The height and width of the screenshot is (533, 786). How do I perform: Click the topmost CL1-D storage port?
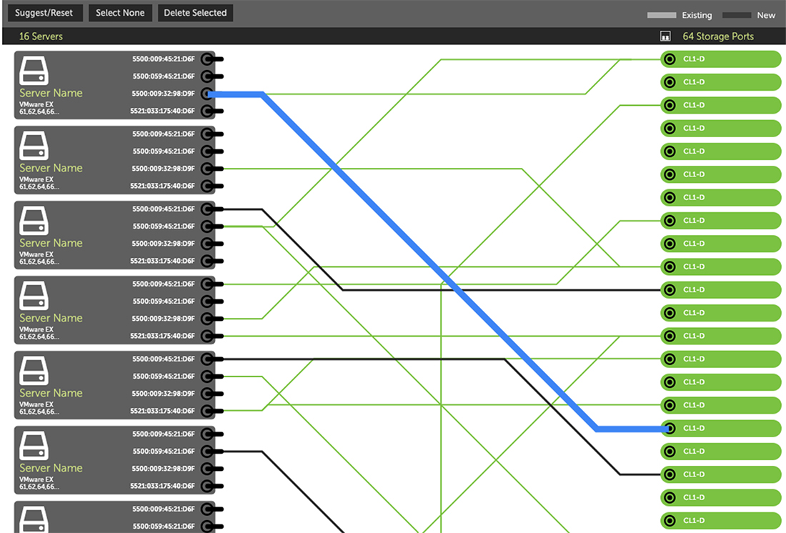tap(721, 59)
